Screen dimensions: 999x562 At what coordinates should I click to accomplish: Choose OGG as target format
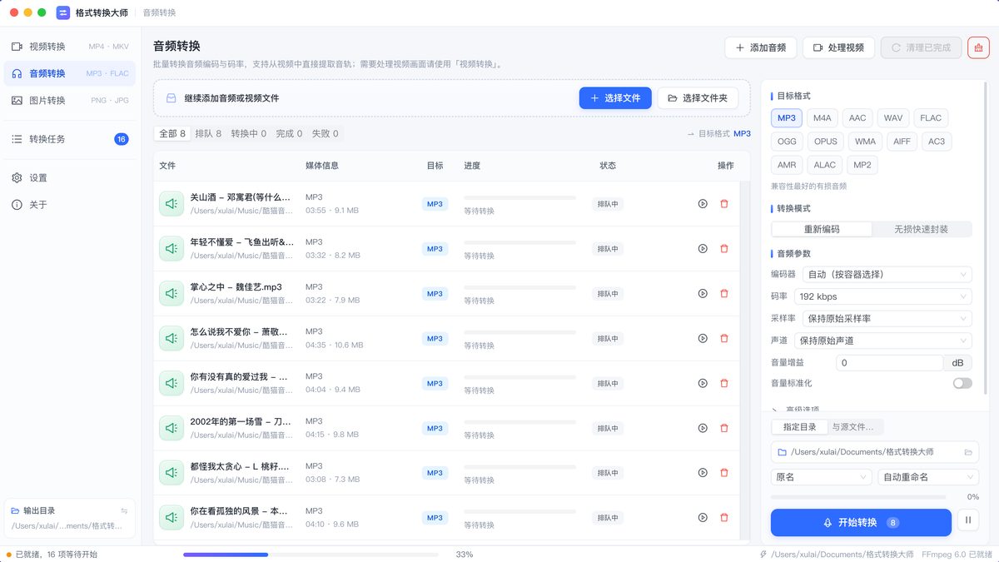click(787, 142)
